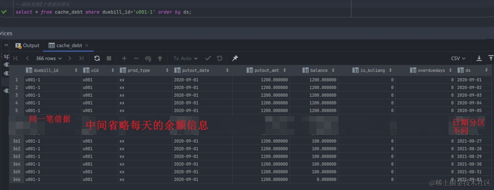This screenshot has width=494, height=190.
Task: Submit changes with the up arrow
Action: (160, 58)
